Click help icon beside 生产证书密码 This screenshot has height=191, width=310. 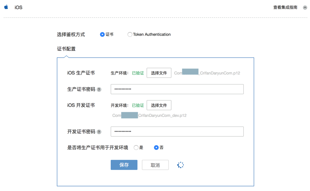99,89
